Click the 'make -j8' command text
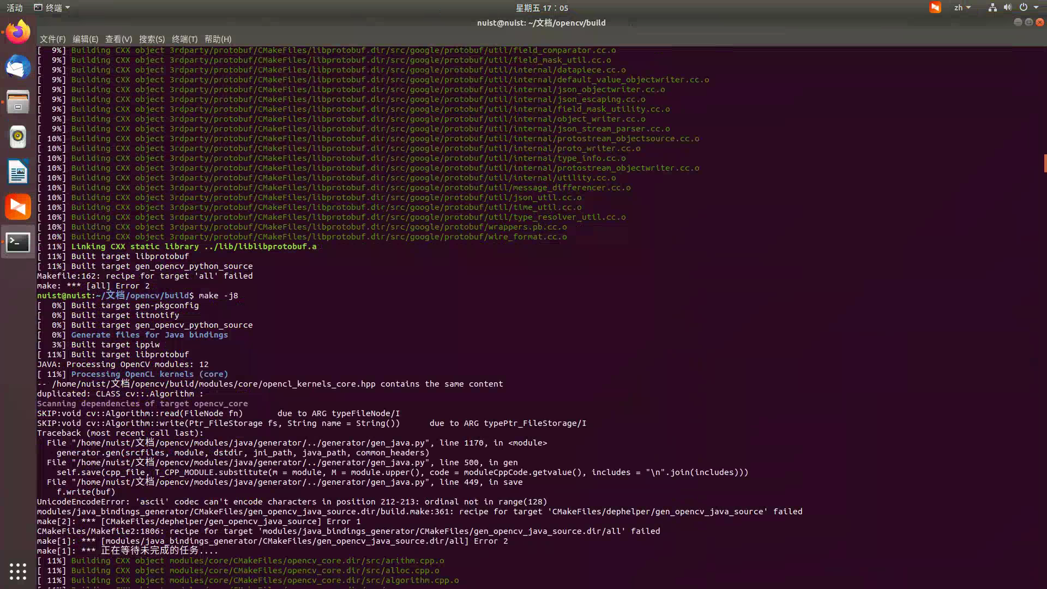This screenshot has height=589, width=1047. point(218,296)
